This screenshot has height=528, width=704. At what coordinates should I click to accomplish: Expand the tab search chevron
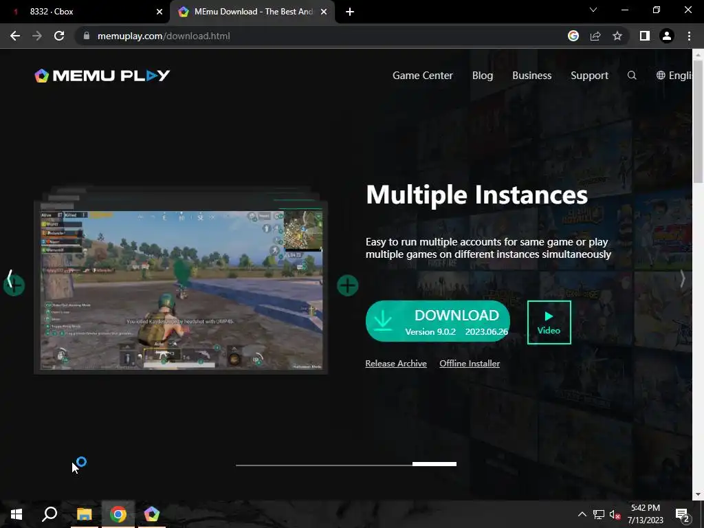(593, 10)
